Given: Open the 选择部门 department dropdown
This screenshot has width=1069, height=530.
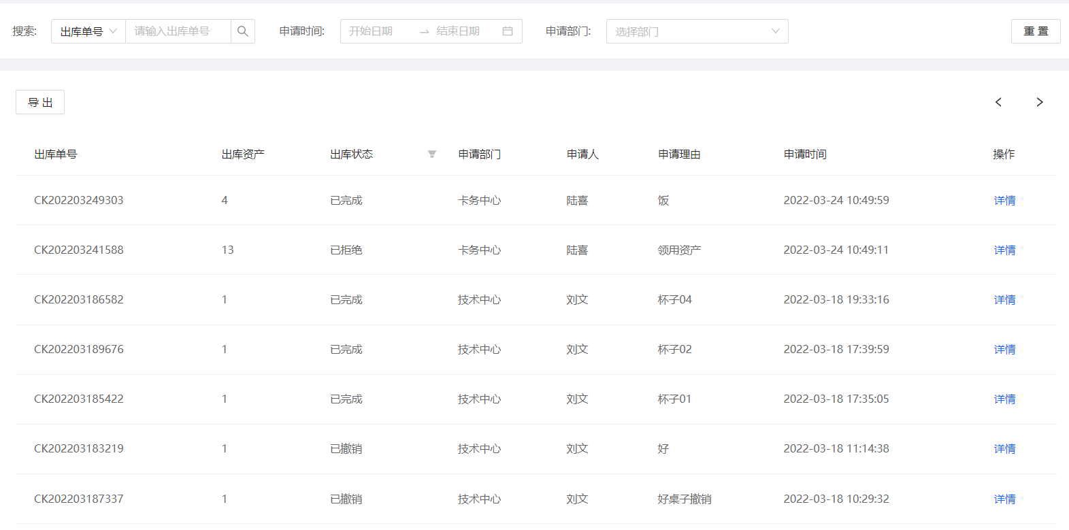Looking at the screenshot, I should (x=697, y=31).
